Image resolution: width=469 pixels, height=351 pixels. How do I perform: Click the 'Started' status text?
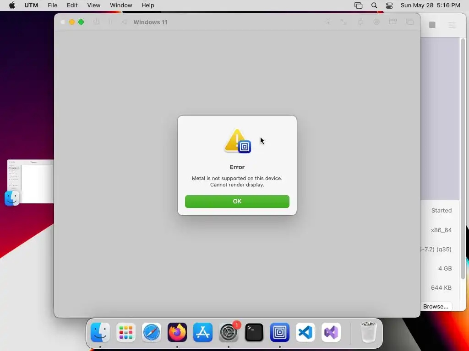pyautogui.click(x=442, y=210)
